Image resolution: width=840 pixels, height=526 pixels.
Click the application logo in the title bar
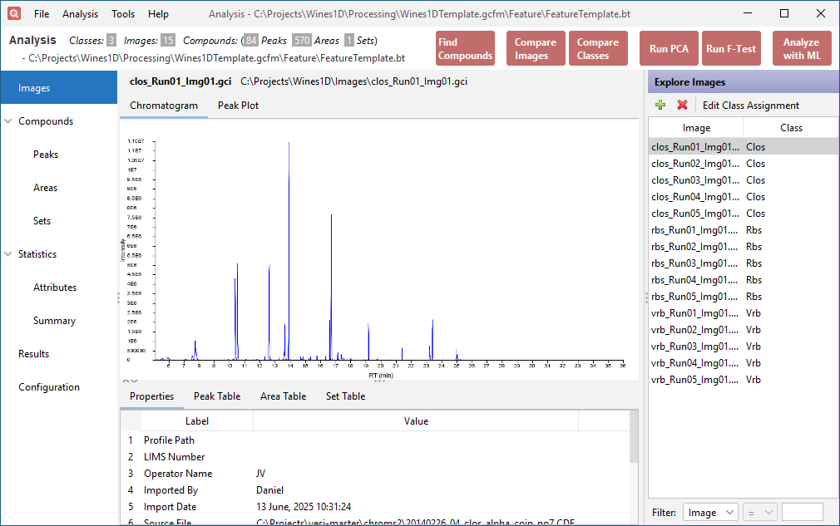click(x=12, y=13)
